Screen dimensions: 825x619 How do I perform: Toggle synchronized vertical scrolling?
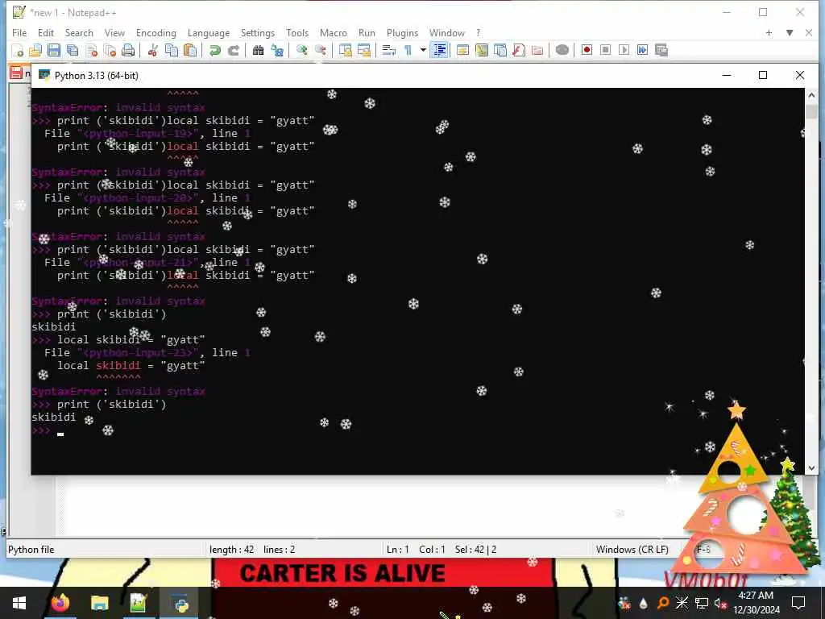point(345,51)
